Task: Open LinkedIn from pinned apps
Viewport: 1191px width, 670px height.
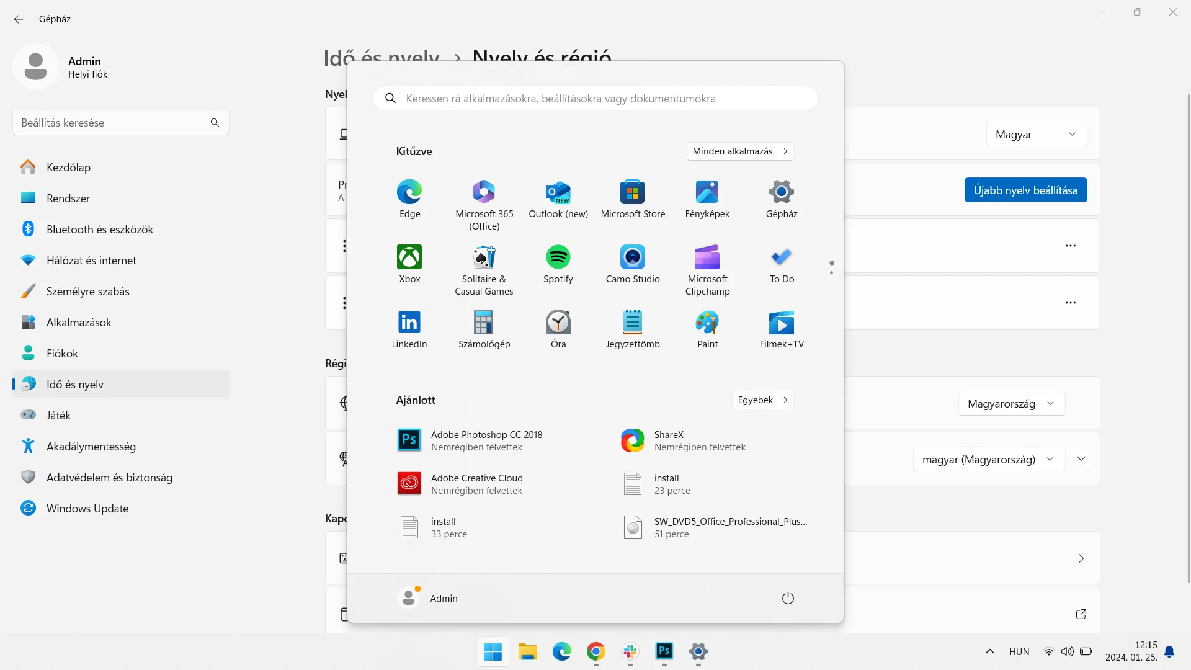Action: pyautogui.click(x=409, y=323)
